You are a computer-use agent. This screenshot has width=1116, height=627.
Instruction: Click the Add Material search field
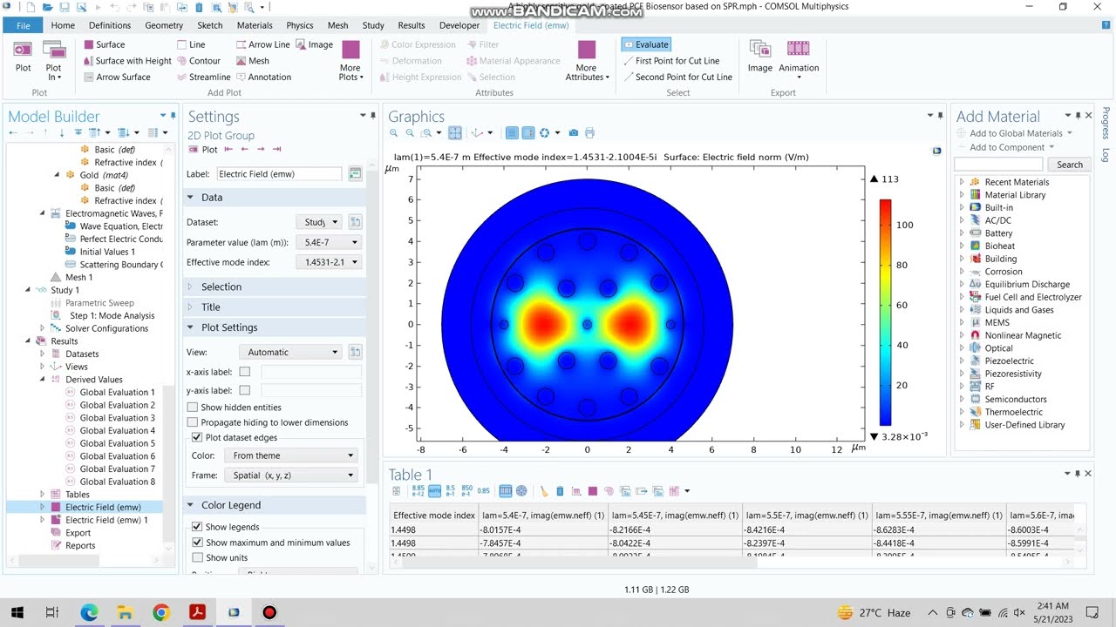pos(998,165)
